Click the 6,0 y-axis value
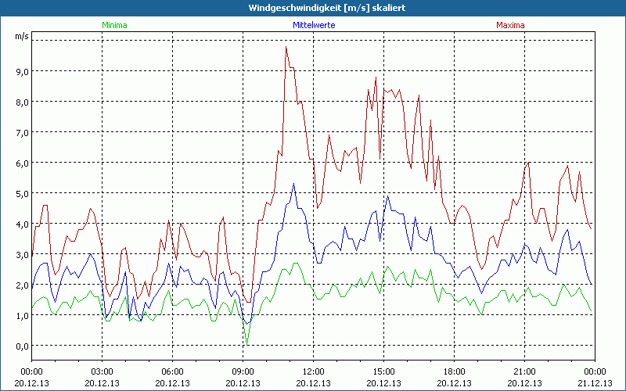Viewport: 626px width, 391px height. (22, 163)
